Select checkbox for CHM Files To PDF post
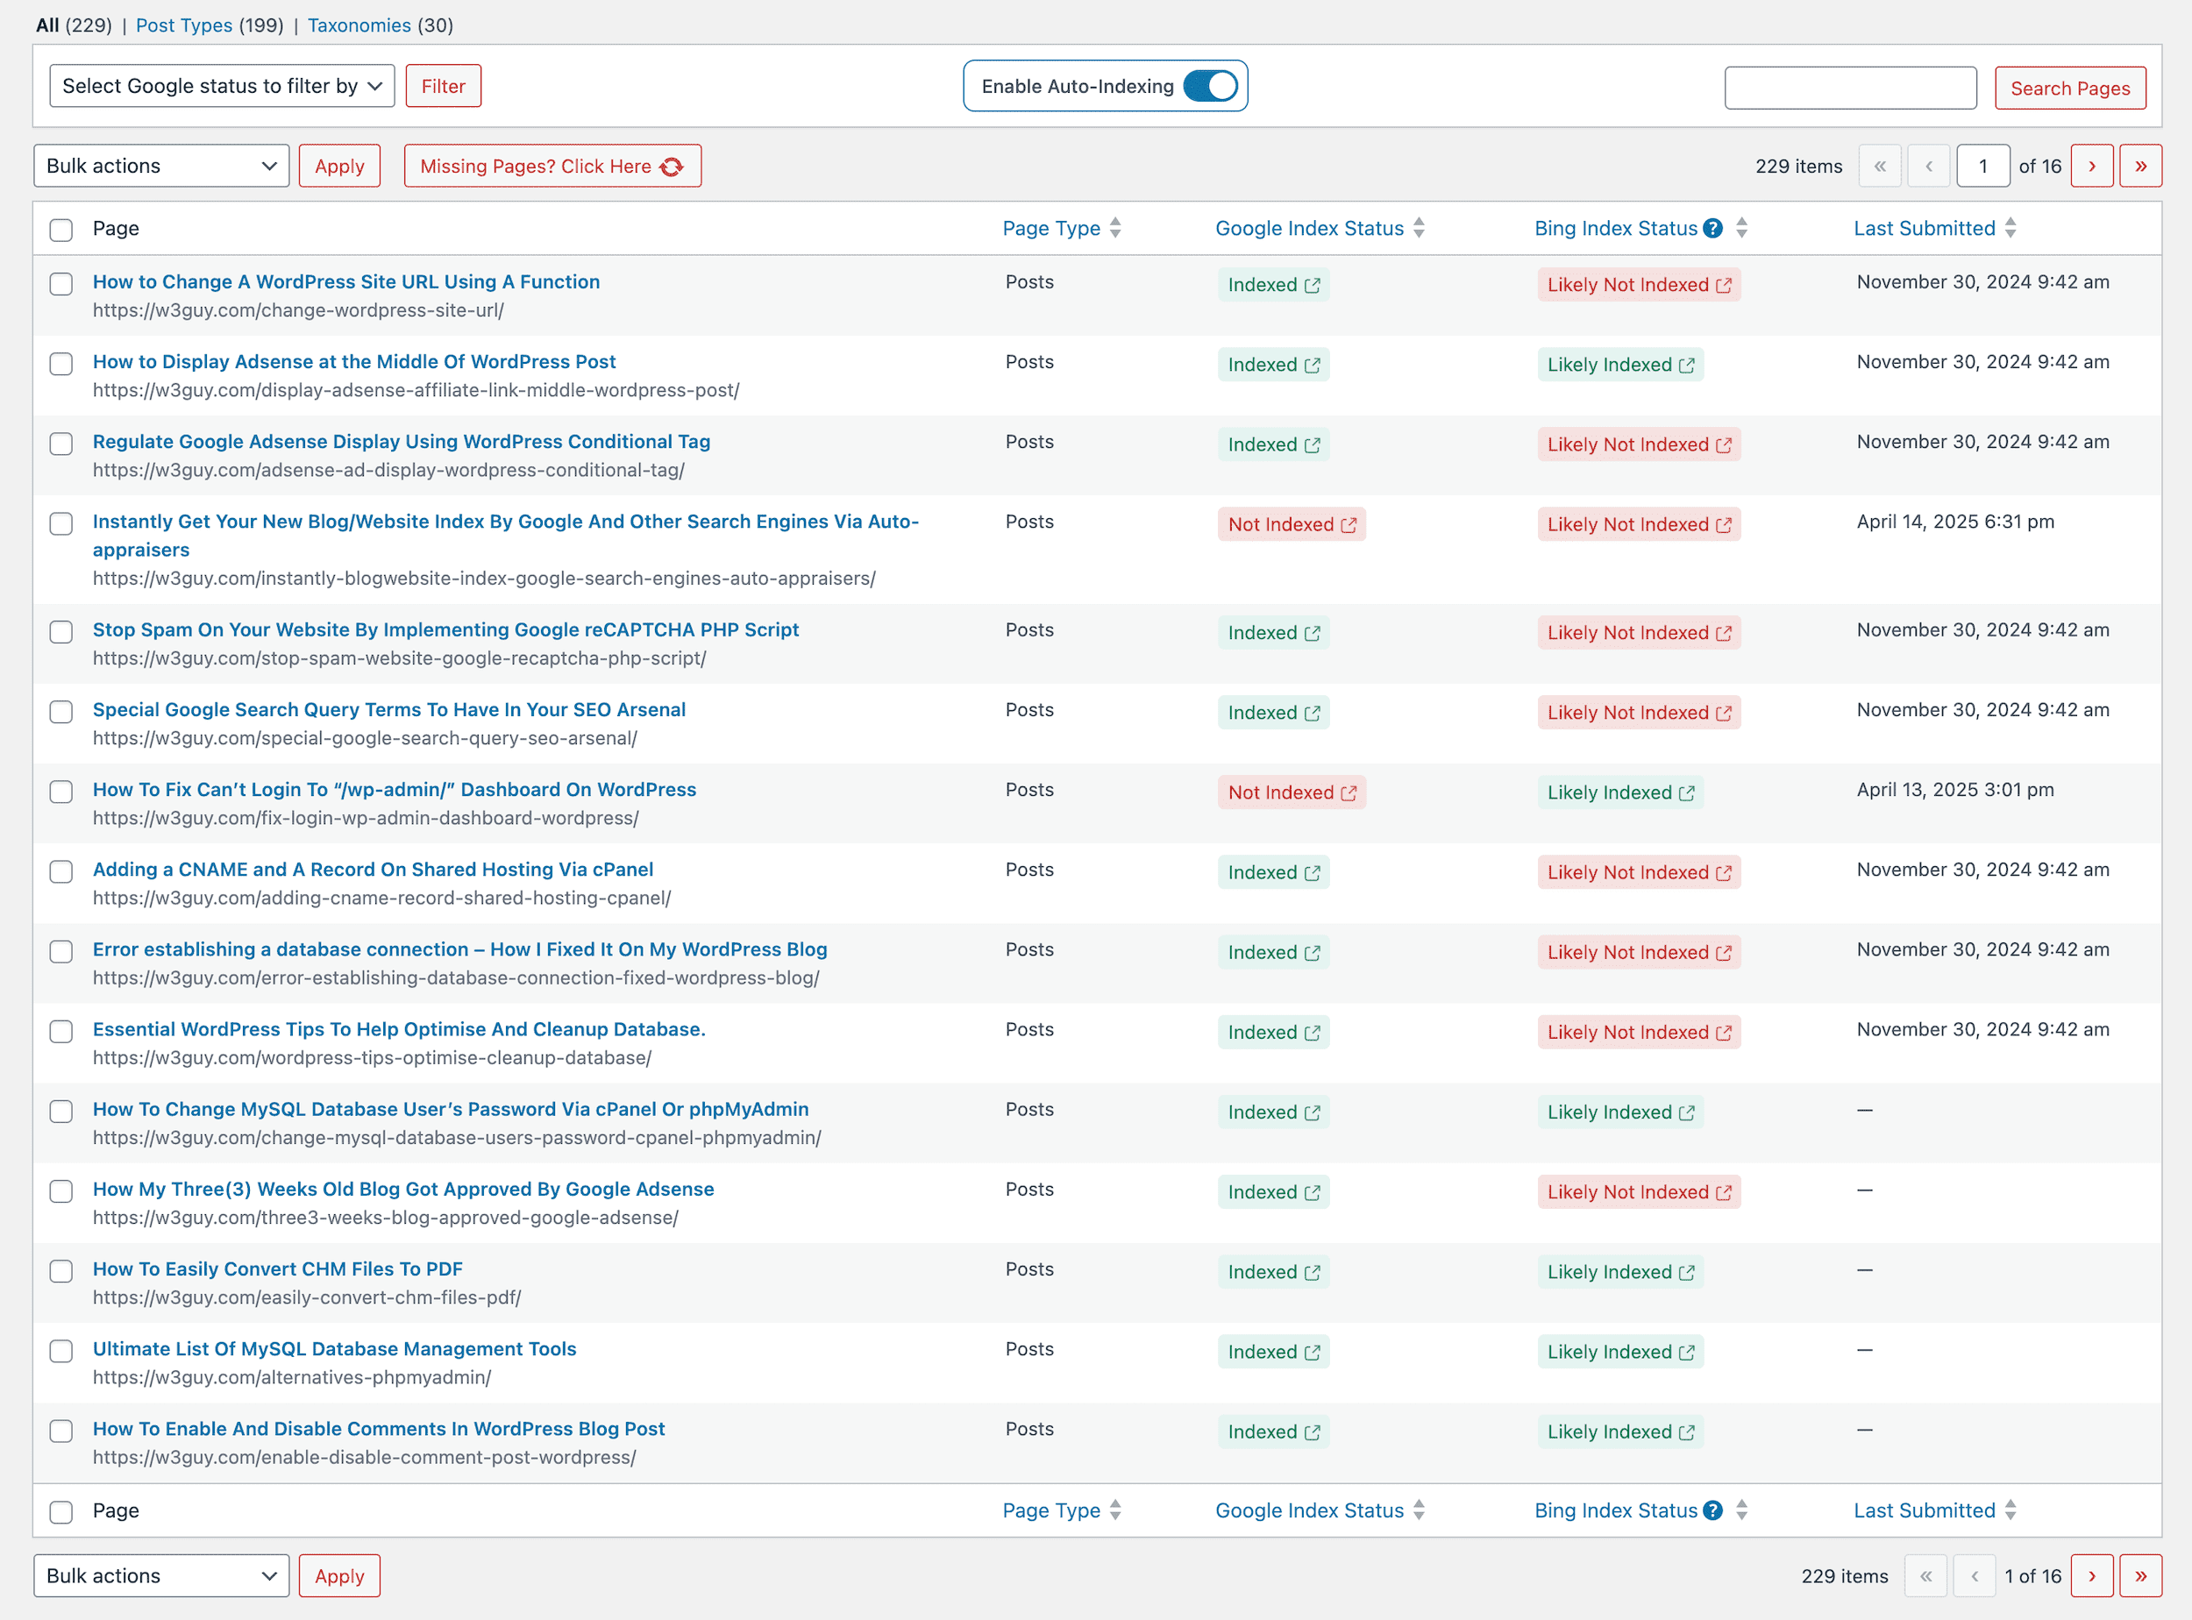This screenshot has width=2192, height=1620. (x=60, y=1272)
